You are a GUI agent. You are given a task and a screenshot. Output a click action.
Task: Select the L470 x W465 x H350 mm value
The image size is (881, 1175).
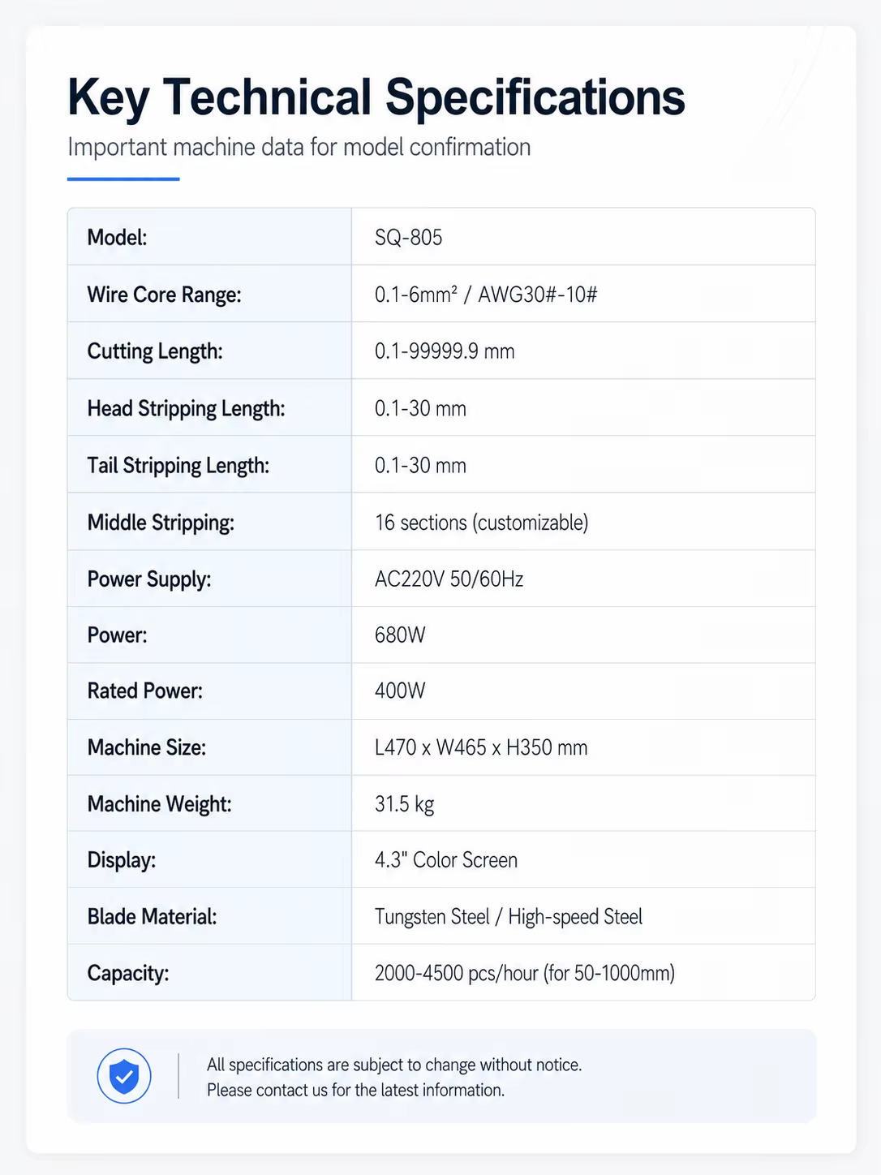click(481, 747)
